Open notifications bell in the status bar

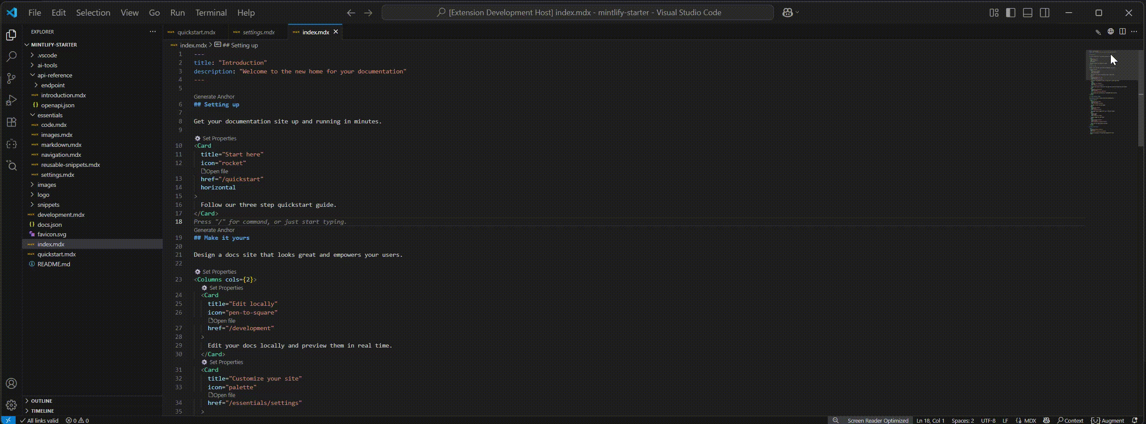1134,421
